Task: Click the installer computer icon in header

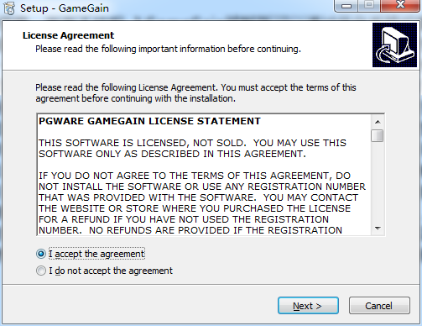Action: pyautogui.click(x=394, y=45)
